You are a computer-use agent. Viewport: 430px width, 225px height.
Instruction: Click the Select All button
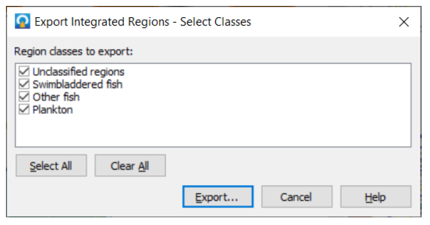click(51, 166)
